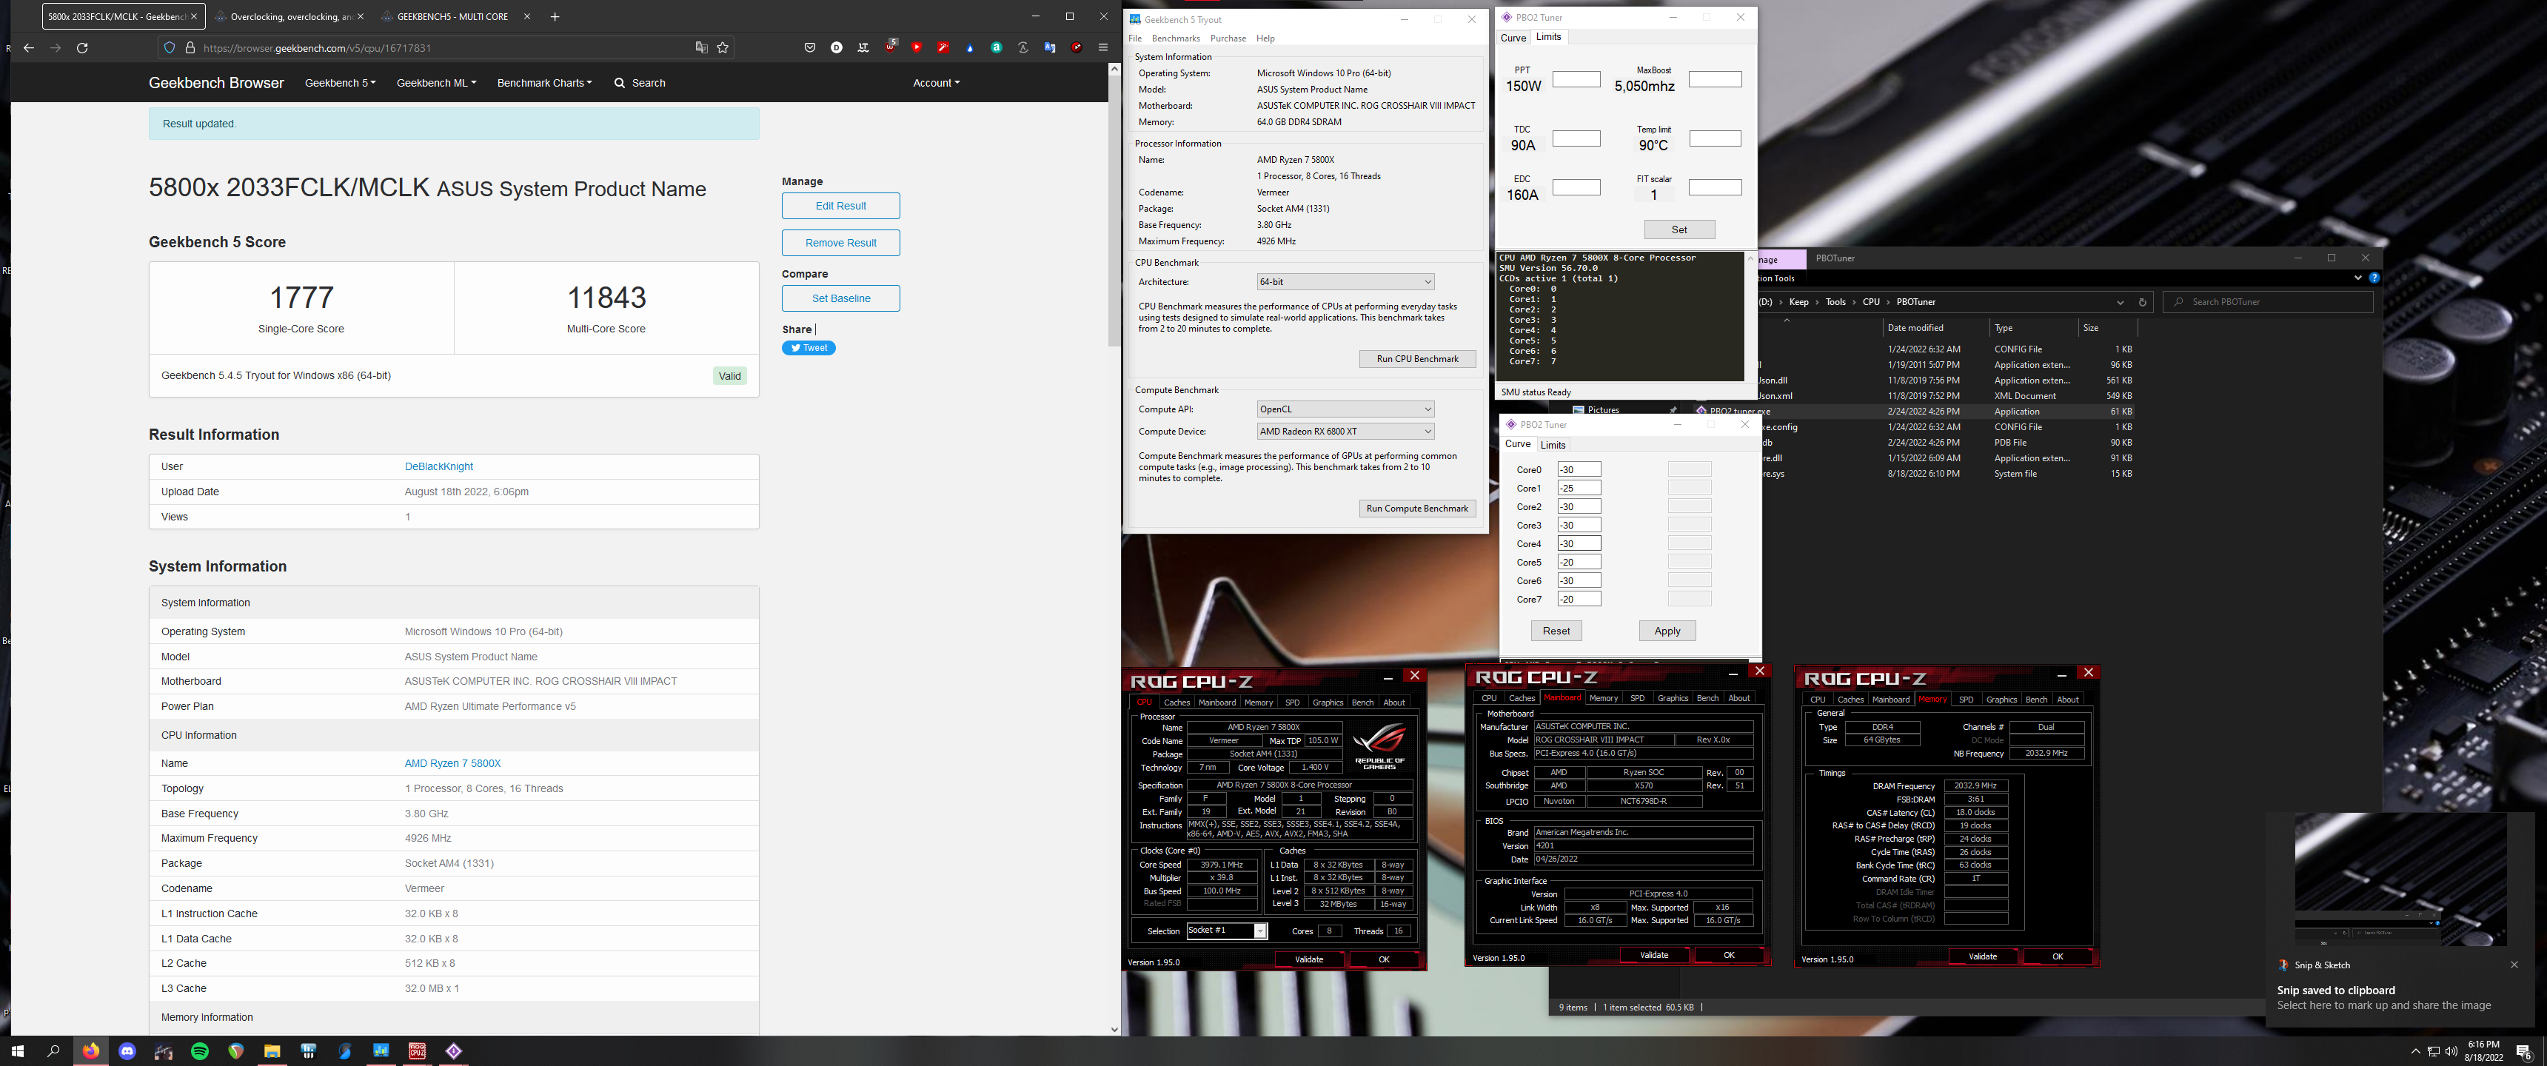Switch to Curve tab in upper PBO2 Tuner

[1513, 38]
